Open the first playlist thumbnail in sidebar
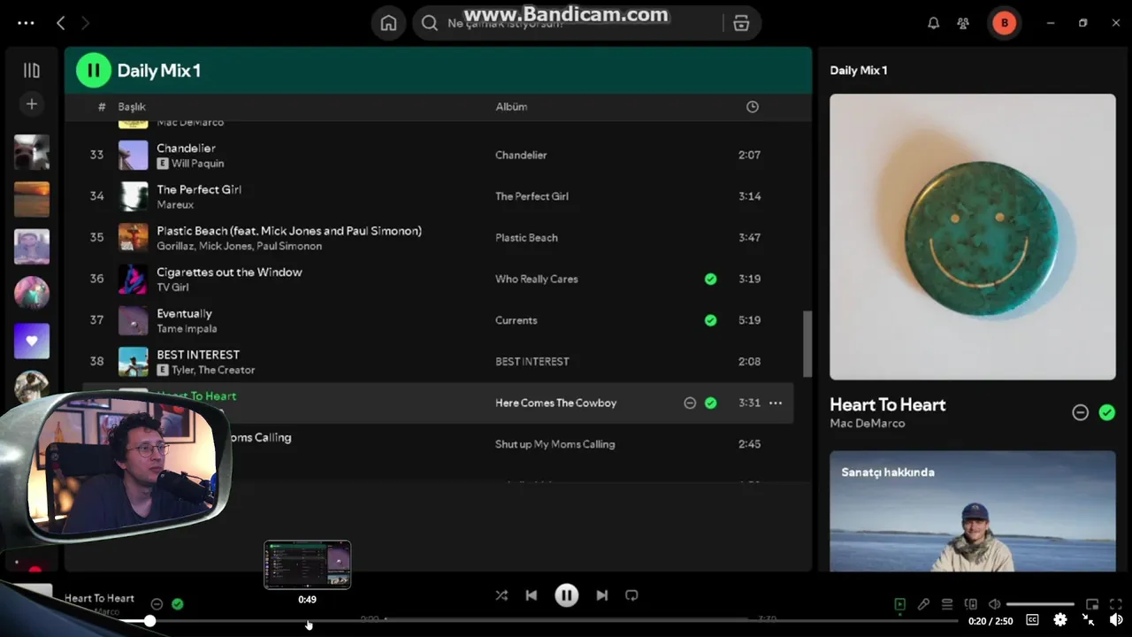This screenshot has height=637, width=1132. pos(32,152)
